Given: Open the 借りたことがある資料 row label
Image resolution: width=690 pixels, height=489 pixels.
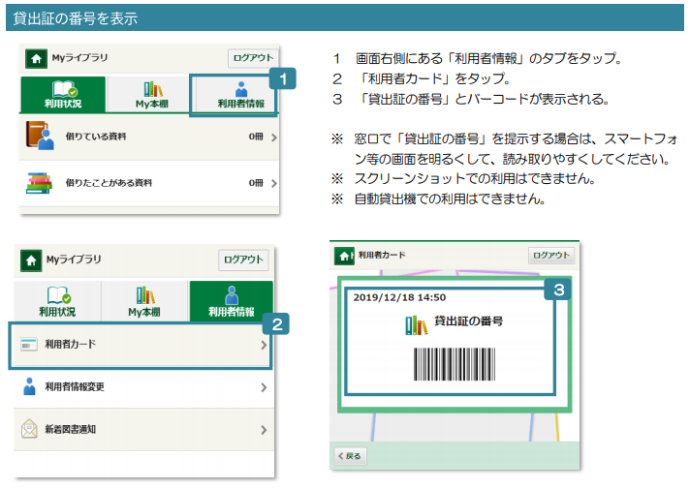Looking at the screenshot, I should [109, 182].
